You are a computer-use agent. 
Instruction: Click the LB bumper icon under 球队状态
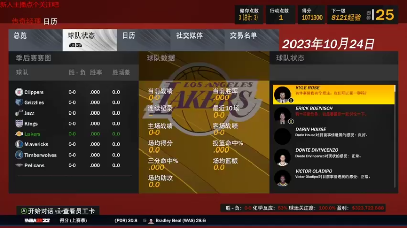(72, 45)
